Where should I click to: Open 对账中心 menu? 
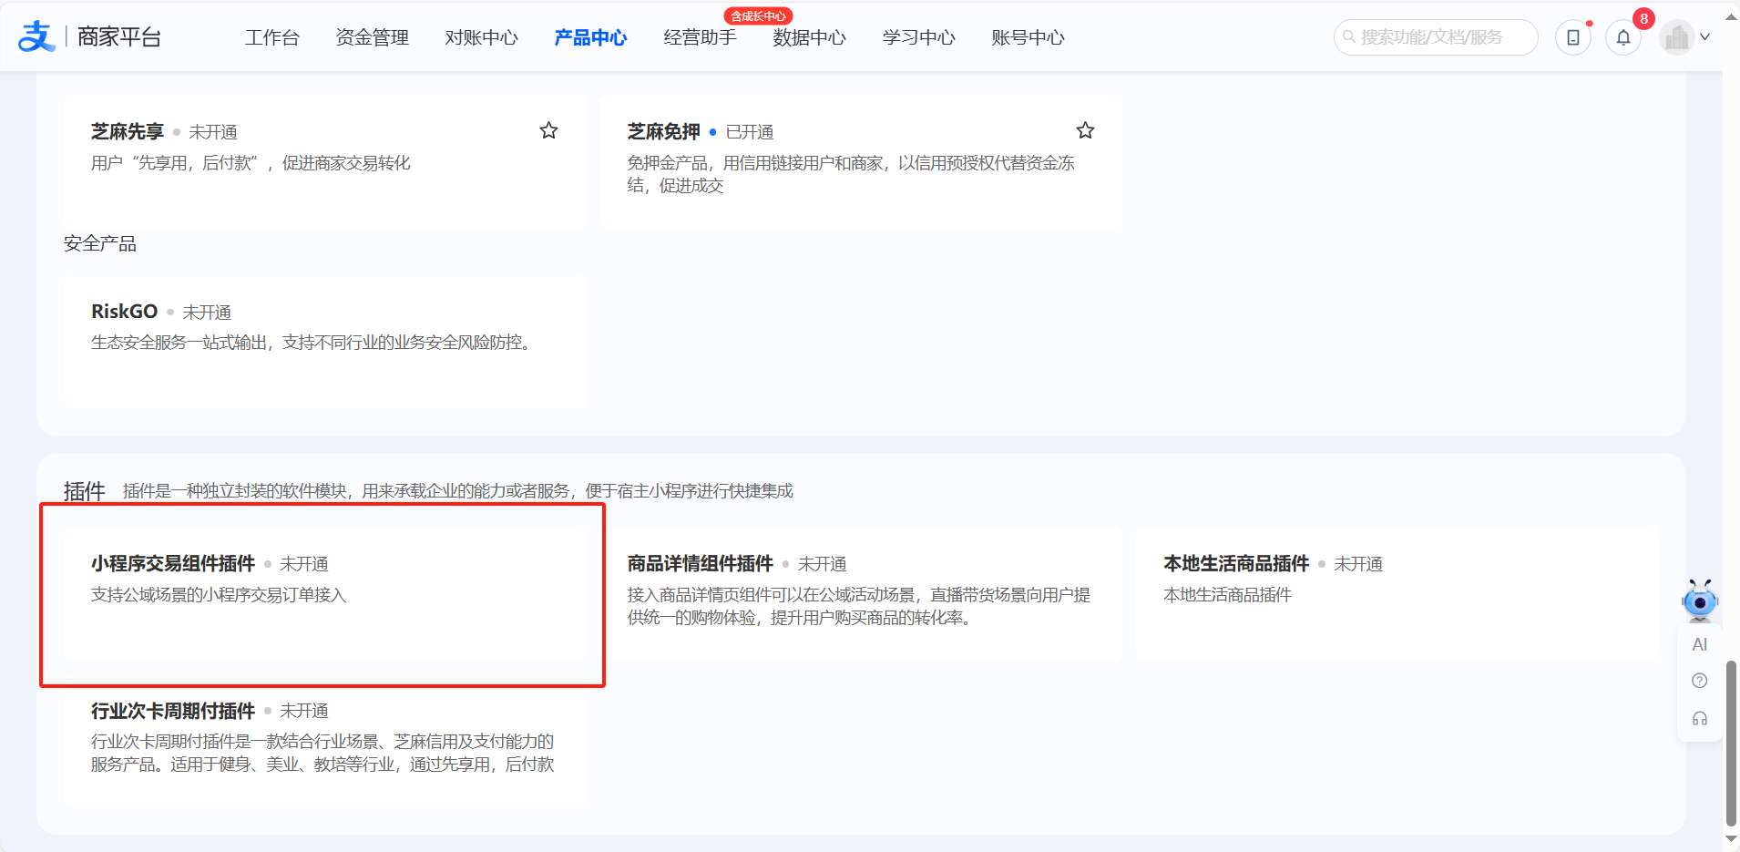[x=481, y=37]
